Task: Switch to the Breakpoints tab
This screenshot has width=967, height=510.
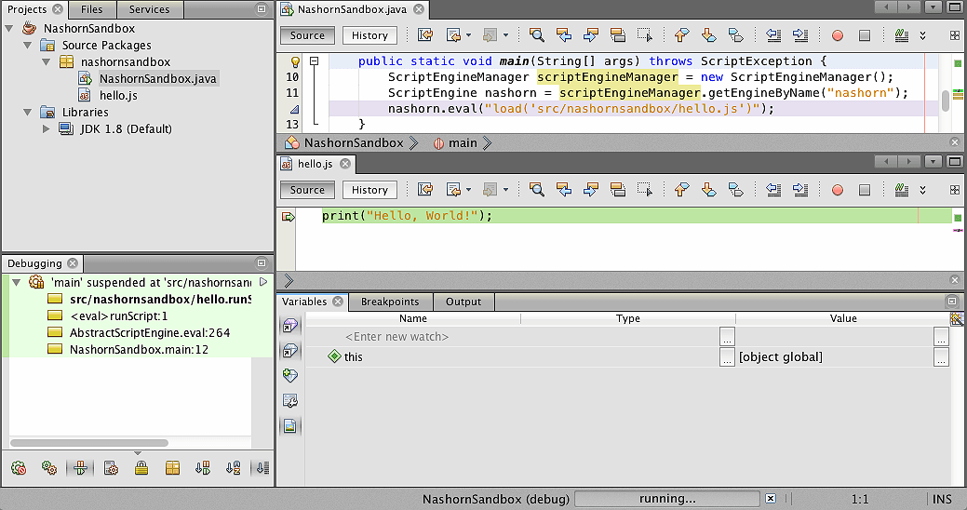Action: 390,302
